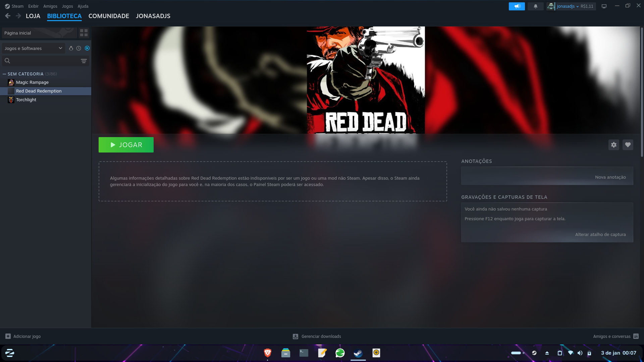
Task: Enter Big Picture mode monitor icon
Action: point(604,6)
